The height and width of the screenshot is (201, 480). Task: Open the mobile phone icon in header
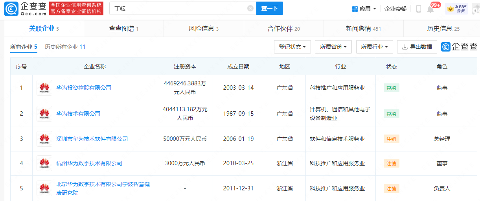419,9
